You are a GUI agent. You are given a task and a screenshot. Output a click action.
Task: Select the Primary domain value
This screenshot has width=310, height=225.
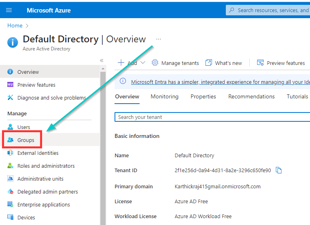217,186
